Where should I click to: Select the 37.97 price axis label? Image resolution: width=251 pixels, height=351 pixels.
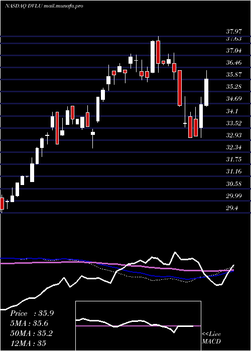(x=233, y=31)
